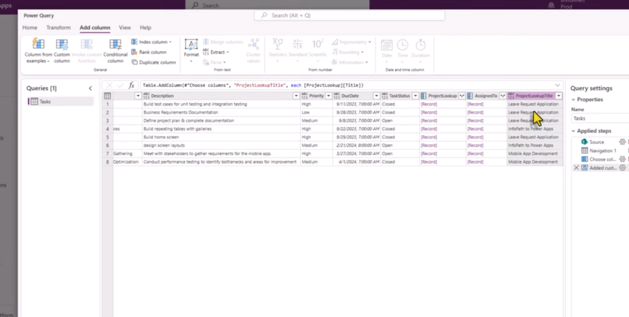Expand the ProjectLookup record column
The width and height of the screenshot is (629, 317).
coord(462,96)
